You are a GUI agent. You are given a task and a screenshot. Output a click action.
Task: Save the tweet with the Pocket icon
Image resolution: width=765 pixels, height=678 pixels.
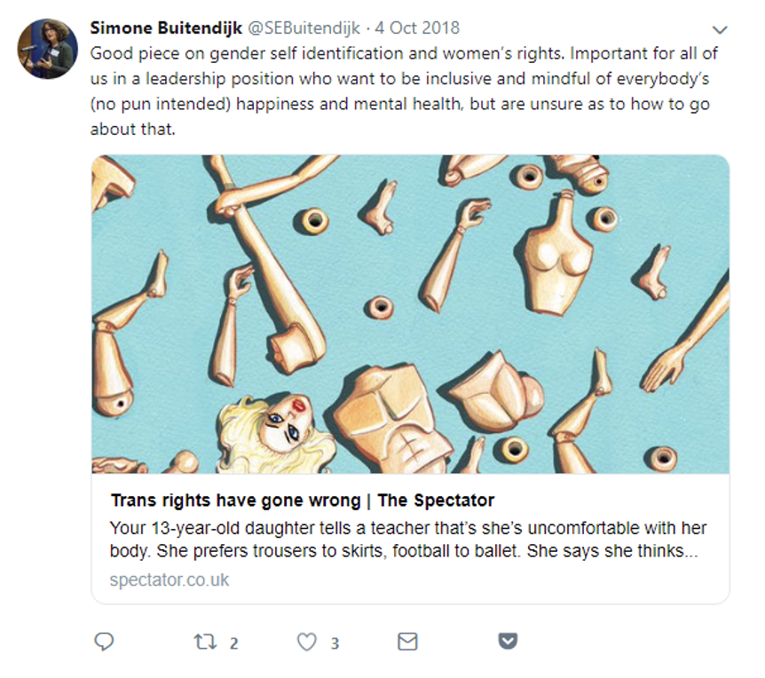pyautogui.click(x=507, y=642)
